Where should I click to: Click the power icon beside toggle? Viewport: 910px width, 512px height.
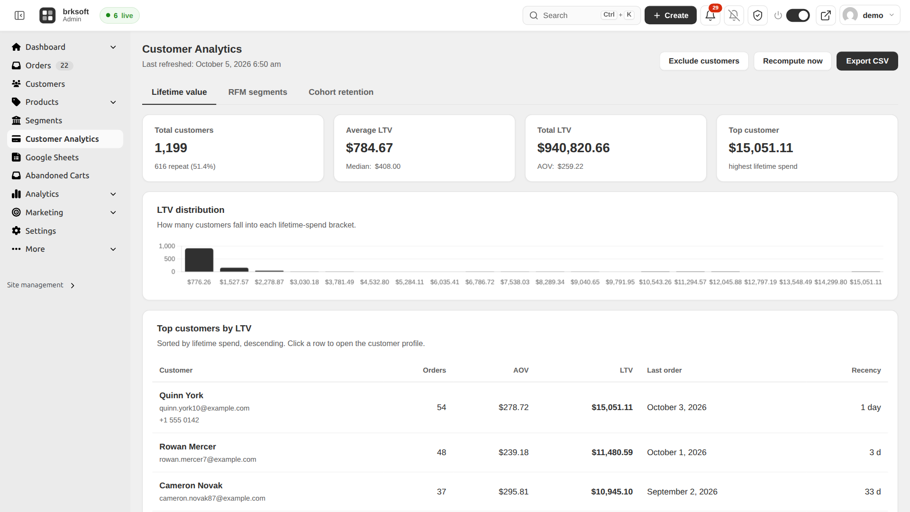[x=778, y=15]
